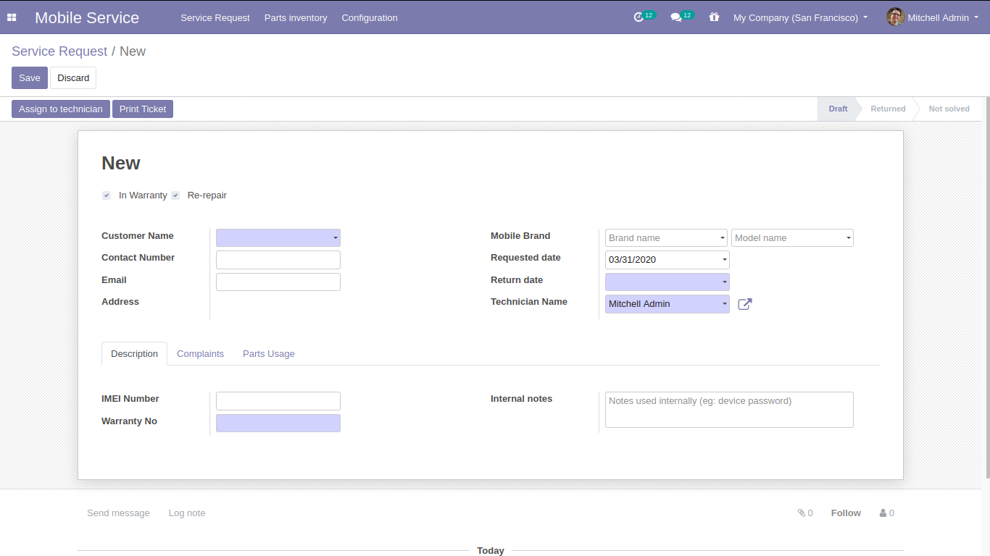This screenshot has width=990, height=556.
Task: Select the Returned status stage
Action: tap(887, 109)
